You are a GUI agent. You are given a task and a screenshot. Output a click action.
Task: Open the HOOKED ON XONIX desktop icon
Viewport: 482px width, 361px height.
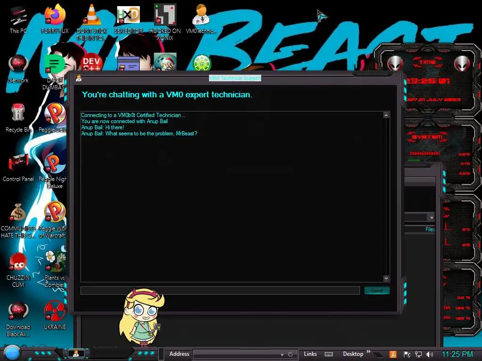point(165,22)
